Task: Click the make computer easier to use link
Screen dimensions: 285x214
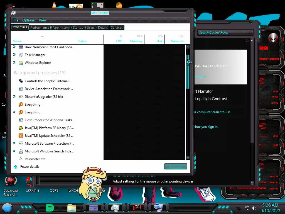Action: point(212,112)
